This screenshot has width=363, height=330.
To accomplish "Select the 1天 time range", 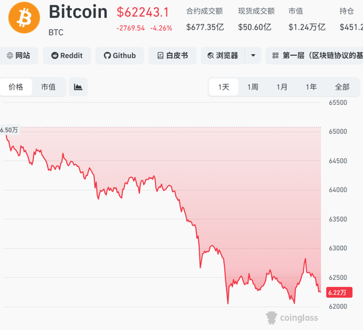I will [x=224, y=87].
